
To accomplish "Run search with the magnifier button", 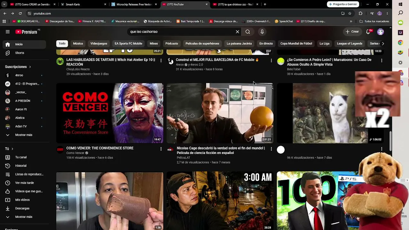I will click(x=248, y=32).
